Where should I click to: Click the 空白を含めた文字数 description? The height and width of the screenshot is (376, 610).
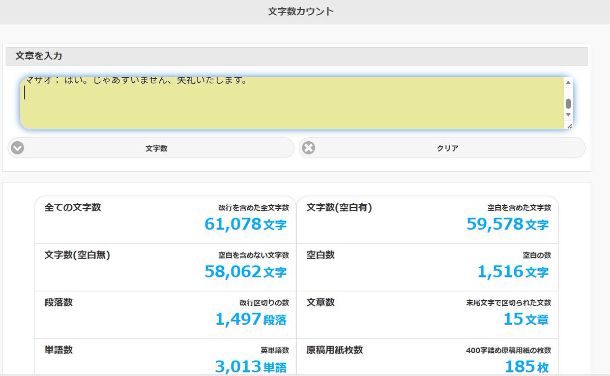click(519, 208)
